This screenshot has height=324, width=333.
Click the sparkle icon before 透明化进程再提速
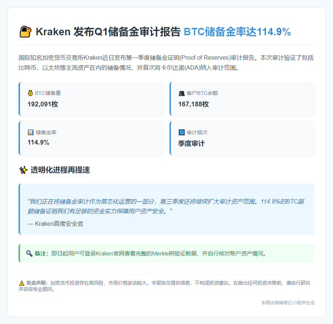24,170
